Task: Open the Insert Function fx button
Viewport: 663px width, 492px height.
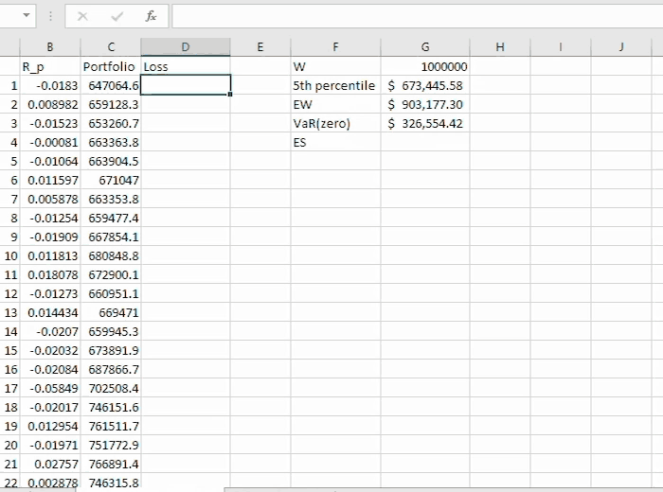Action: coord(151,16)
